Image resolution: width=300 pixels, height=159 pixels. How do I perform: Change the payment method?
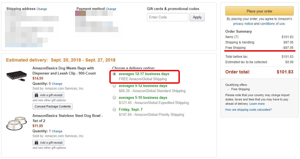pyautogui.click(x=111, y=9)
